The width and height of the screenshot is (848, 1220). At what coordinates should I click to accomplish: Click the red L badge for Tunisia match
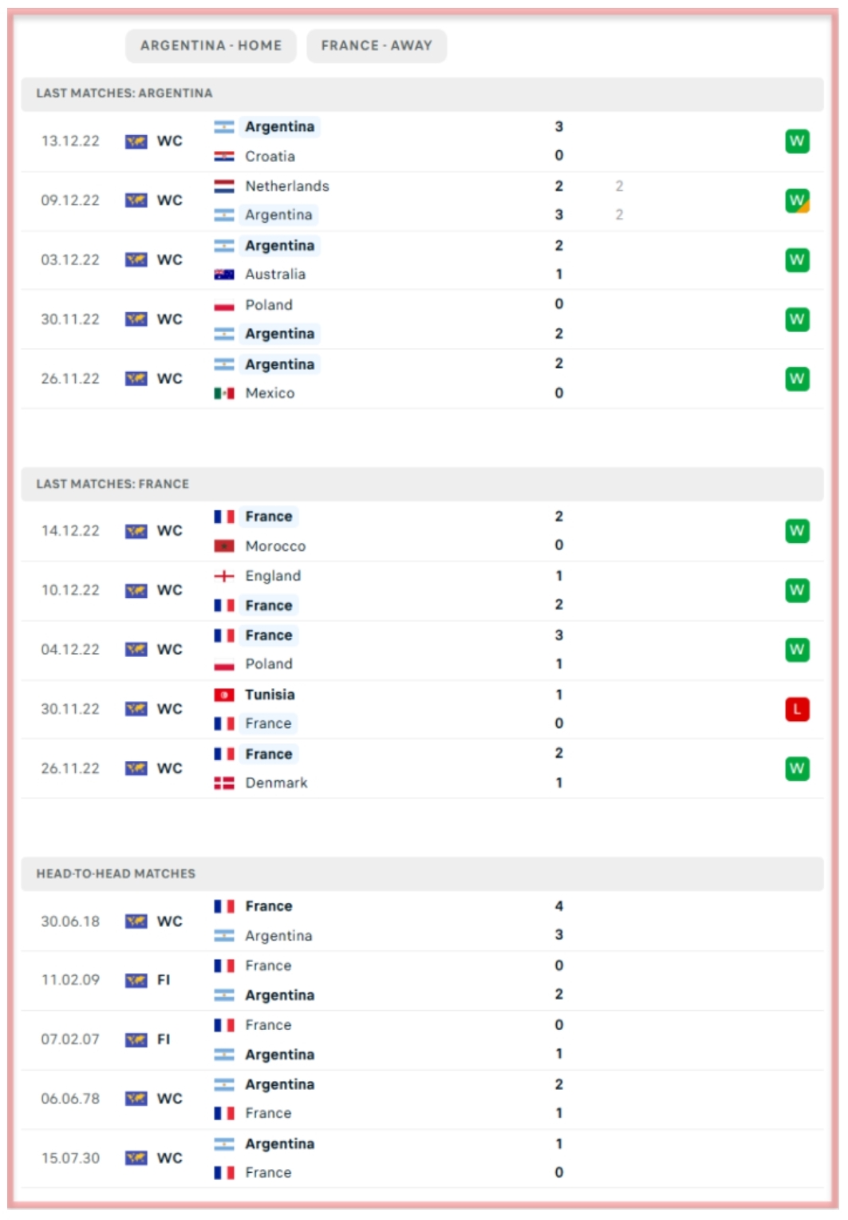(x=796, y=709)
